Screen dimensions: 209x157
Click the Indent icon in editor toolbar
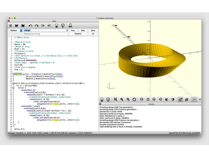click(49, 26)
